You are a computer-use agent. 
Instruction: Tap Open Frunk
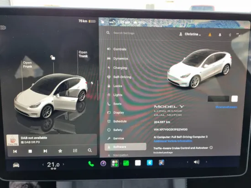point(27,64)
